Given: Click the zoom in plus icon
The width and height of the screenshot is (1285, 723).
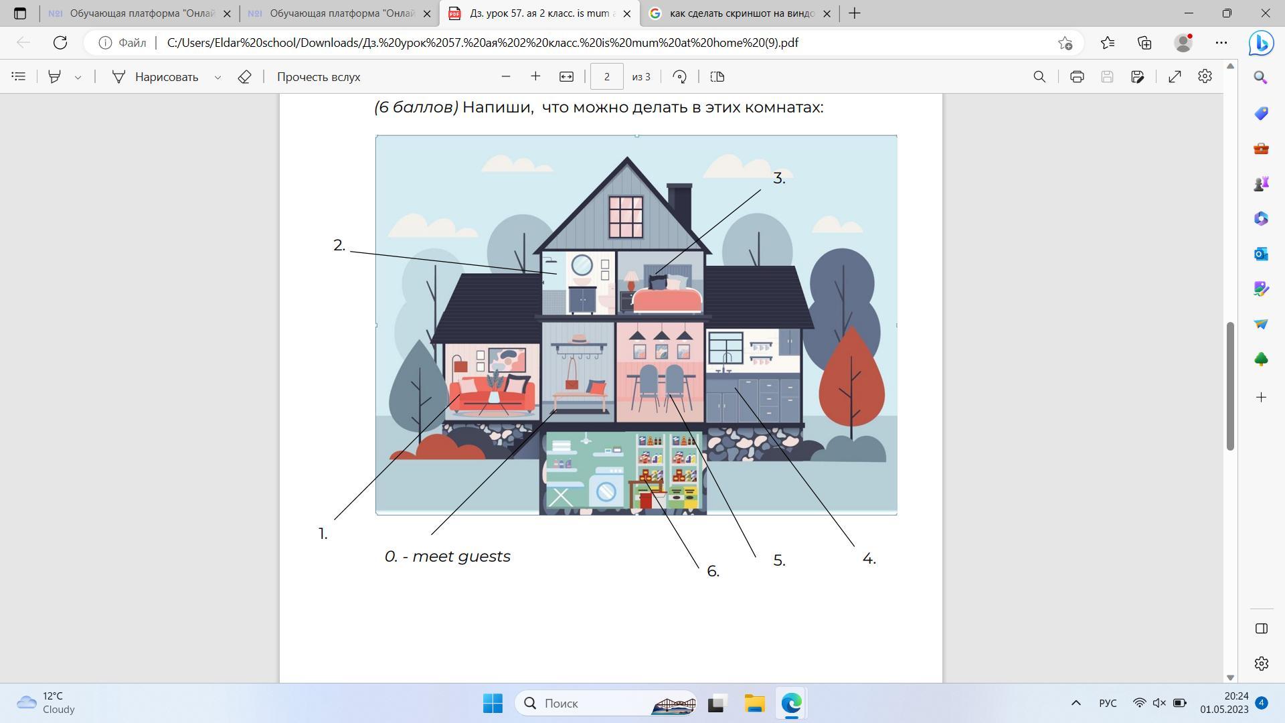Looking at the screenshot, I should point(535,76).
